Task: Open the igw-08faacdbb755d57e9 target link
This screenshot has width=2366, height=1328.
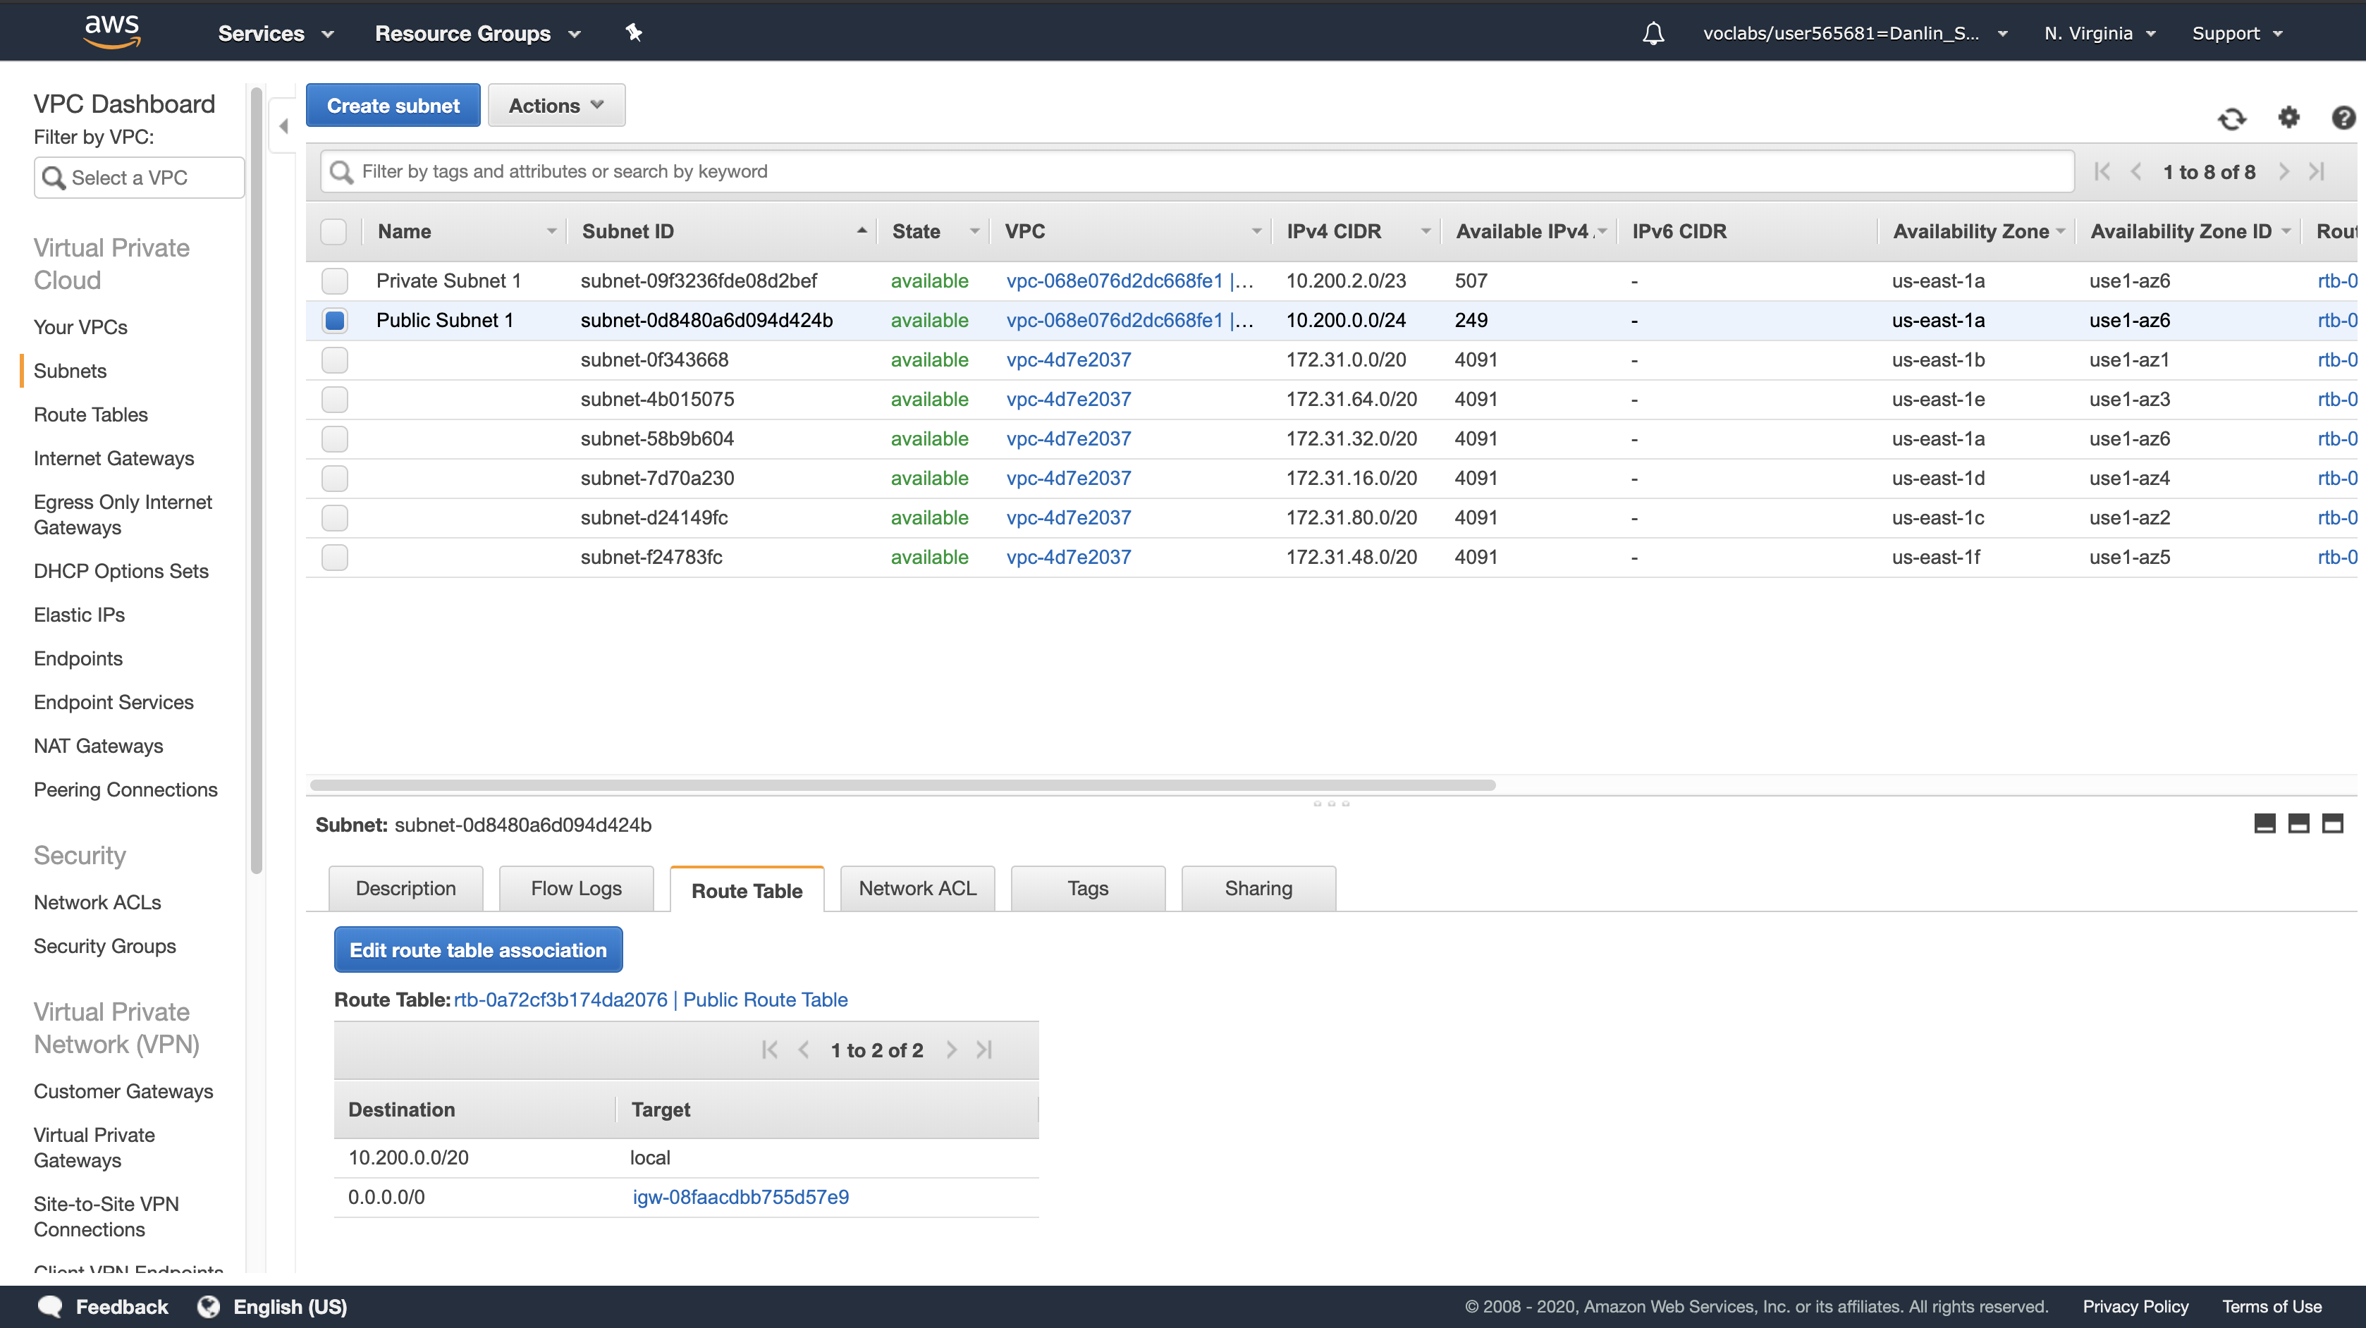Action: (740, 1197)
